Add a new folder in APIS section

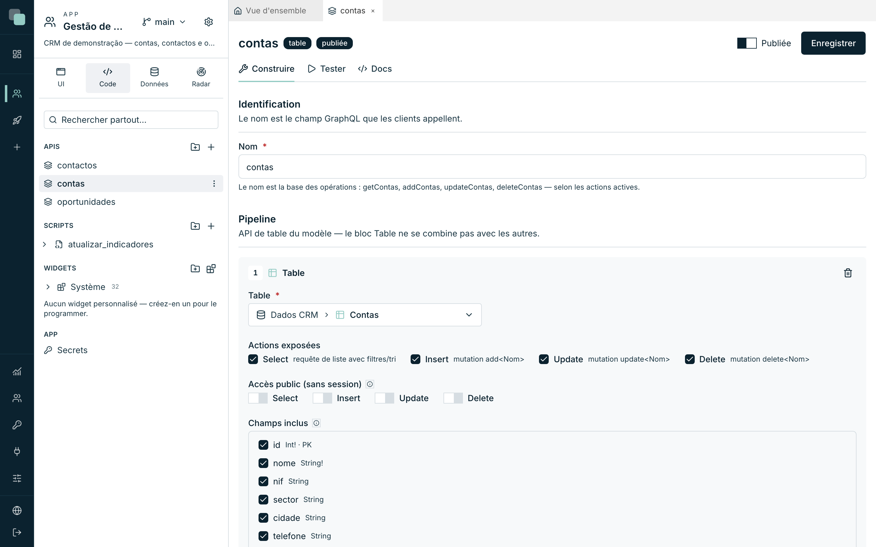195,147
